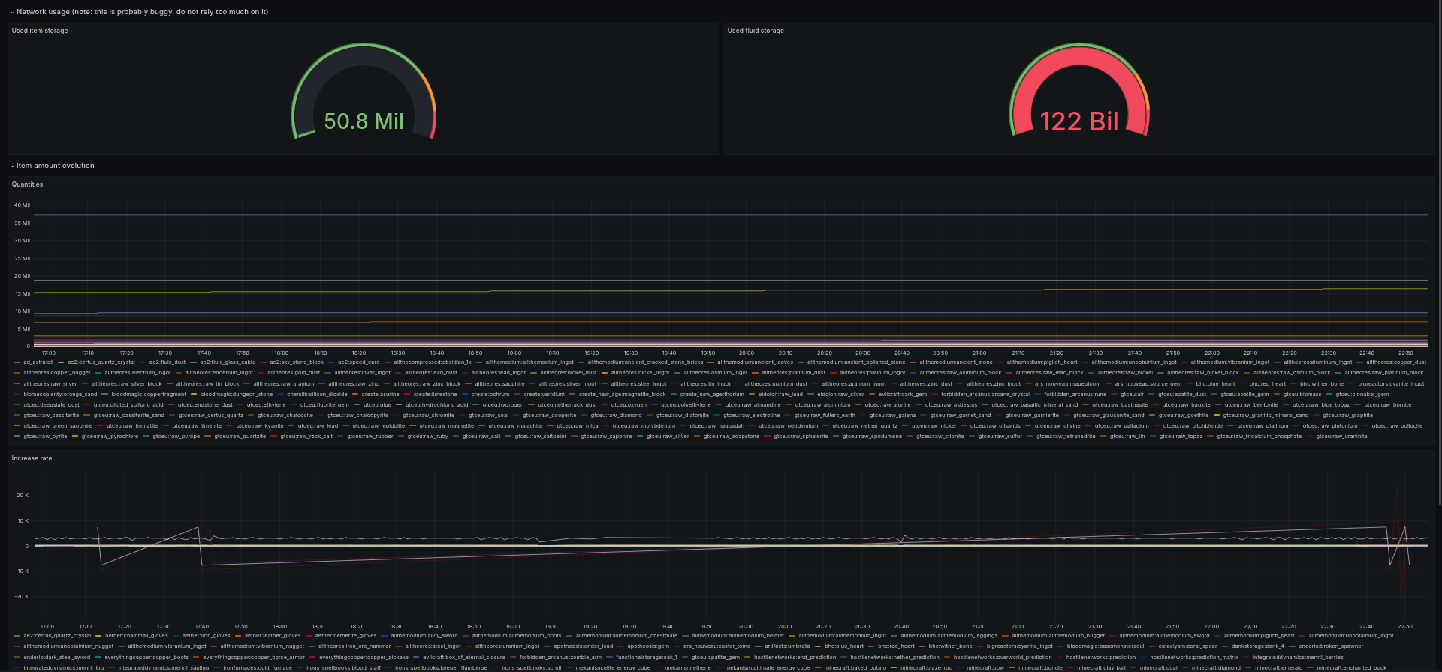Viewport: 1442px width, 672px height.
Task: Click gtceu:raw_saltpeter legend label
Action: (x=541, y=436)
